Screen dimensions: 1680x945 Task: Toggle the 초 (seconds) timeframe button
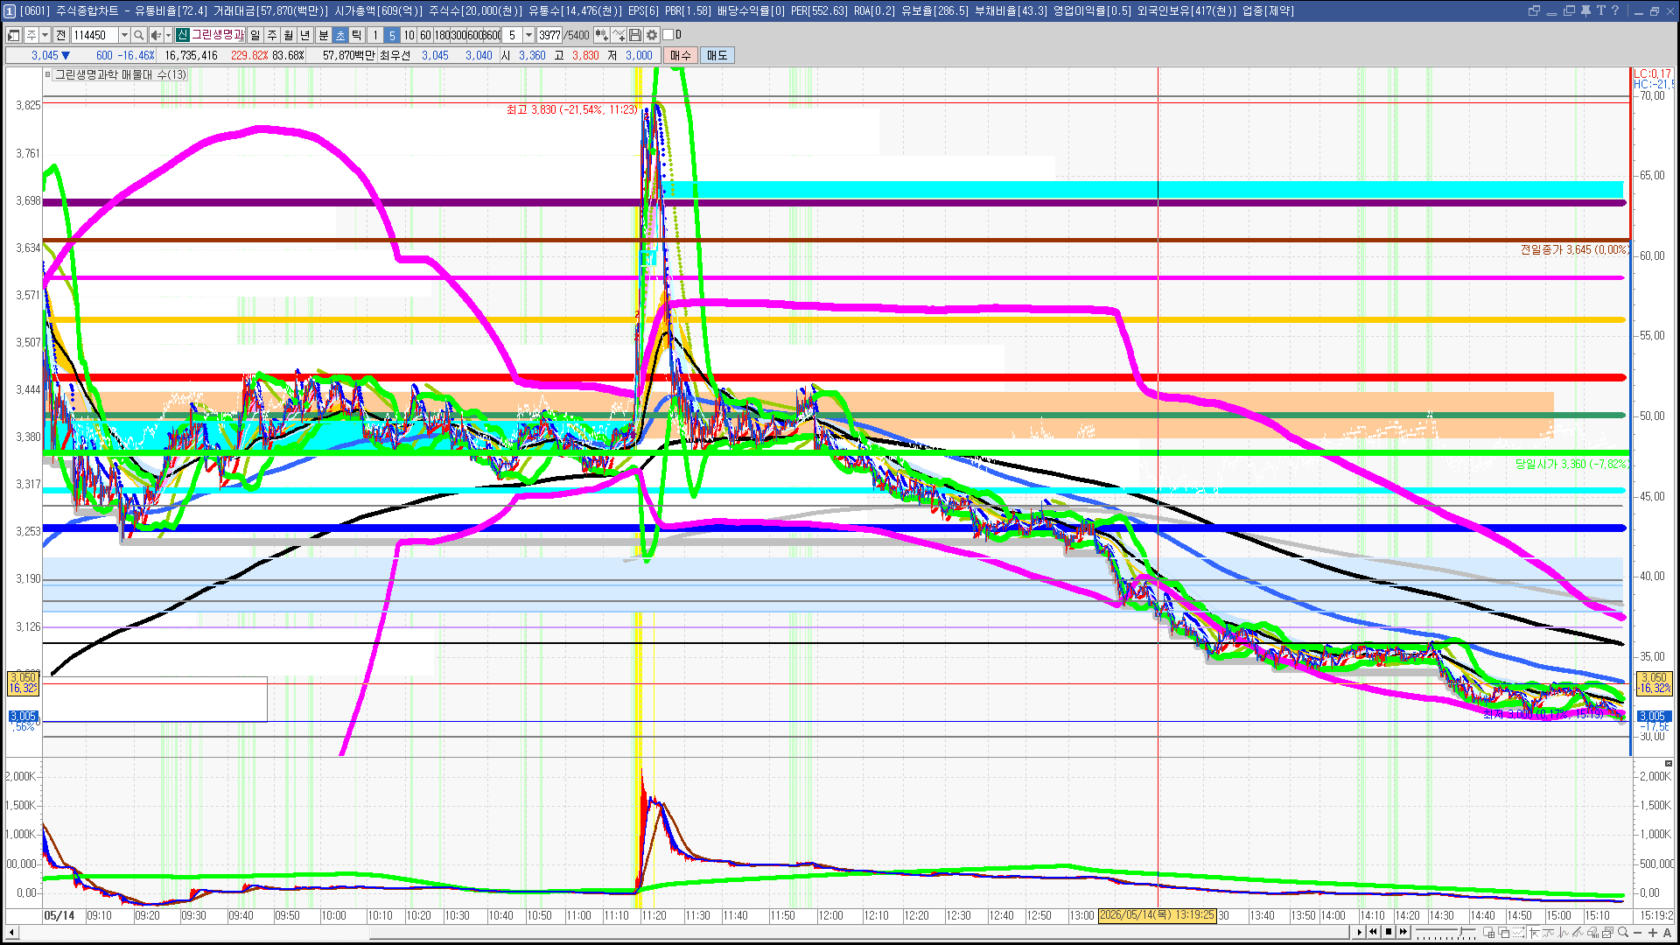340,35
